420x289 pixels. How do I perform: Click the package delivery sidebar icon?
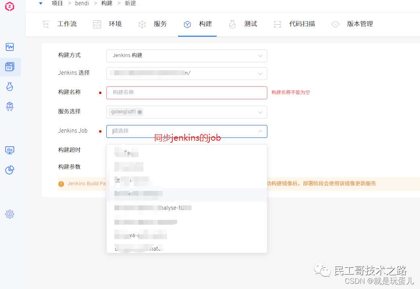pyautogui.click(x=10, y=106)
